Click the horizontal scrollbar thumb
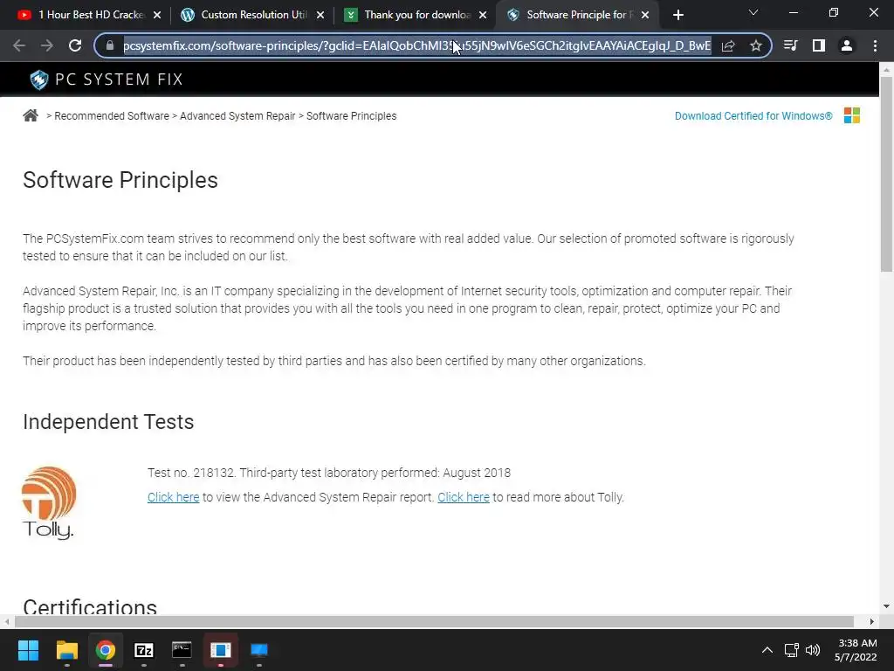 coord(434,621)
